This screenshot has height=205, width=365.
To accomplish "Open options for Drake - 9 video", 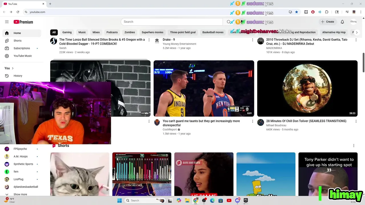I will [252, 40].
